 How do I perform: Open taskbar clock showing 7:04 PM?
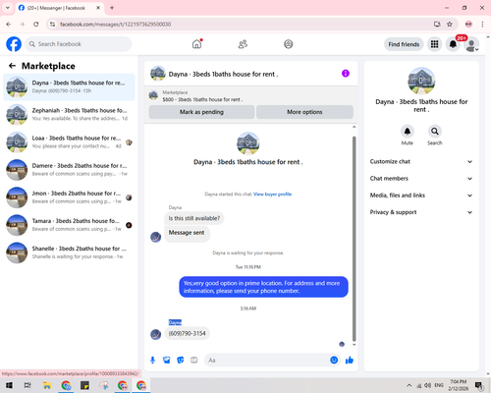458,385
